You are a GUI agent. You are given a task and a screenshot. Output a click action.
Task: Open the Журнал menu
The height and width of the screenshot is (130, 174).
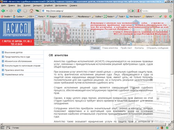tap(27, 6)
